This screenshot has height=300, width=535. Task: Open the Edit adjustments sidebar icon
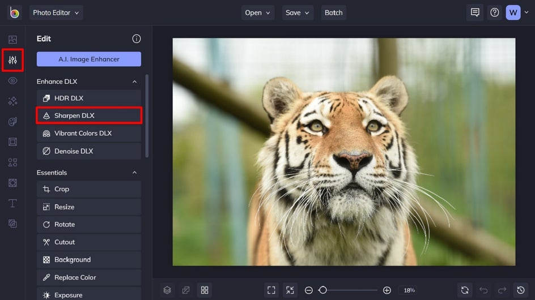12,60
